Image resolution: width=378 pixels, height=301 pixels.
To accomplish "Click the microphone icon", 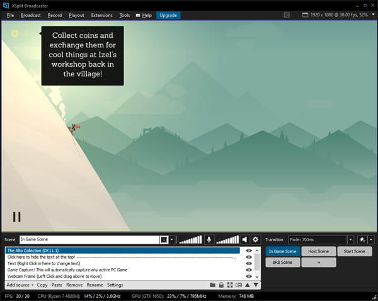I will pyautogui.click(x=209, y=239).
